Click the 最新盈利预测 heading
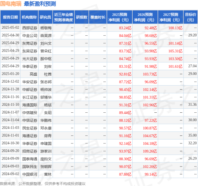This screenshot has height=186, width=198. pos(40,4)
